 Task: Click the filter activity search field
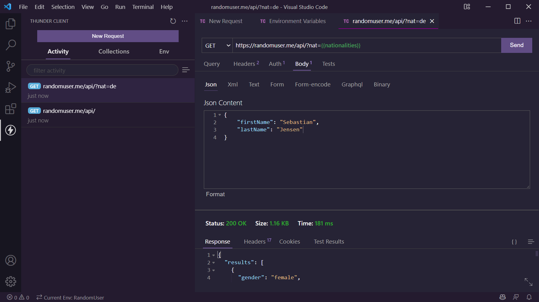pos(102,70)
